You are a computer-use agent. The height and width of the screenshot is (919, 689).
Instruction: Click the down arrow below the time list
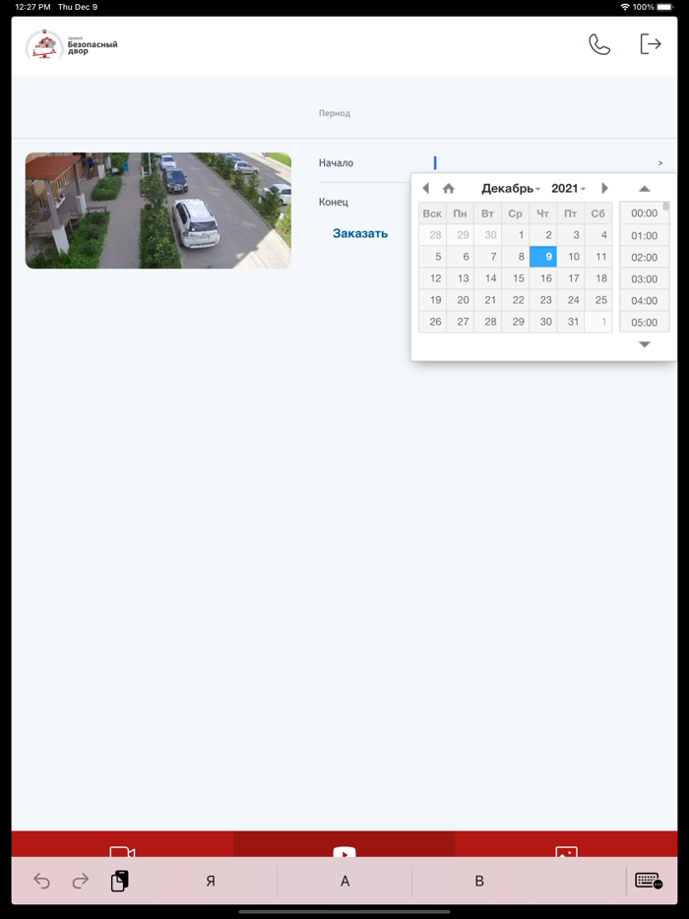(645, 344)
